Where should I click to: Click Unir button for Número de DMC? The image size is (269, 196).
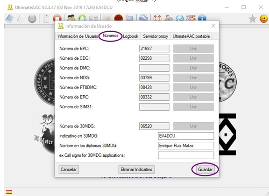tap(193, 68)
